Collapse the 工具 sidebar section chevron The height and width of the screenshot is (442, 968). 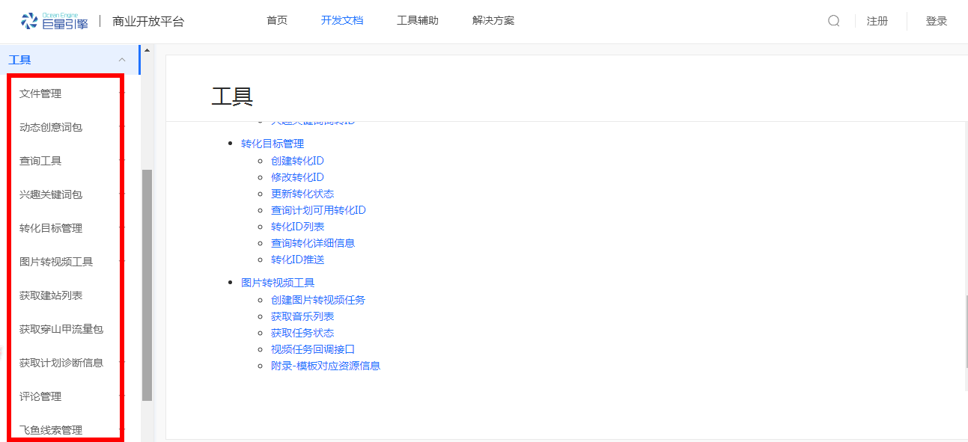point(122,60)
